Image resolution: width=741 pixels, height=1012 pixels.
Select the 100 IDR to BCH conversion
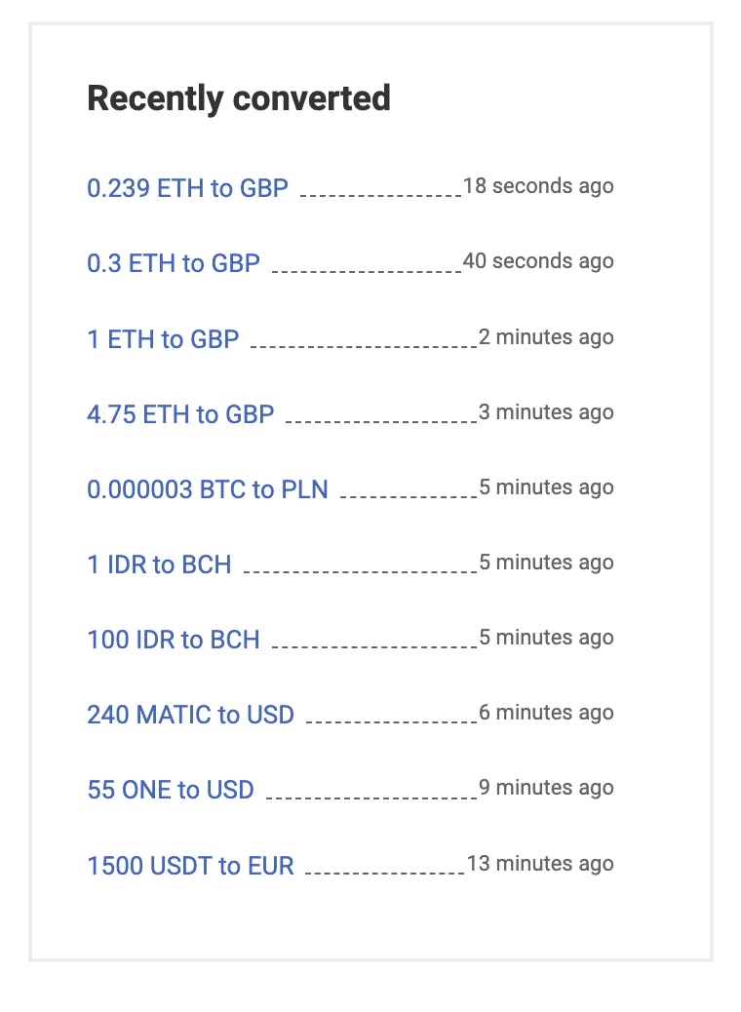point(174,640)
